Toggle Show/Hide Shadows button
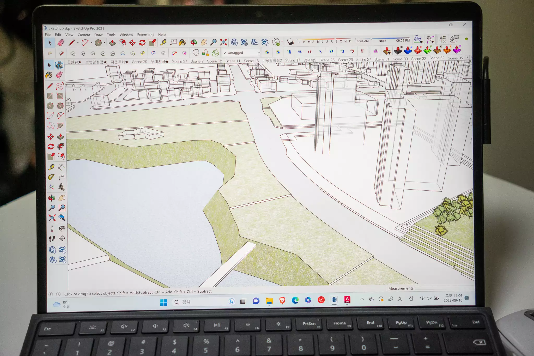 pyautogui.click(x=290, y=41)
